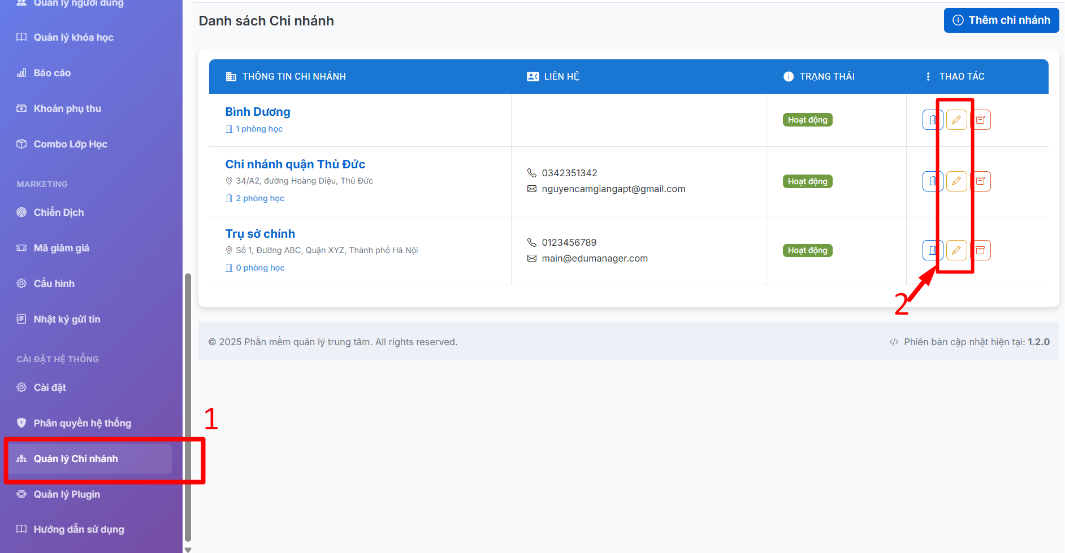Delete the Trụ sở chính branch
The height and width of the screenshot is (553, 1065).
pos(981,250)
